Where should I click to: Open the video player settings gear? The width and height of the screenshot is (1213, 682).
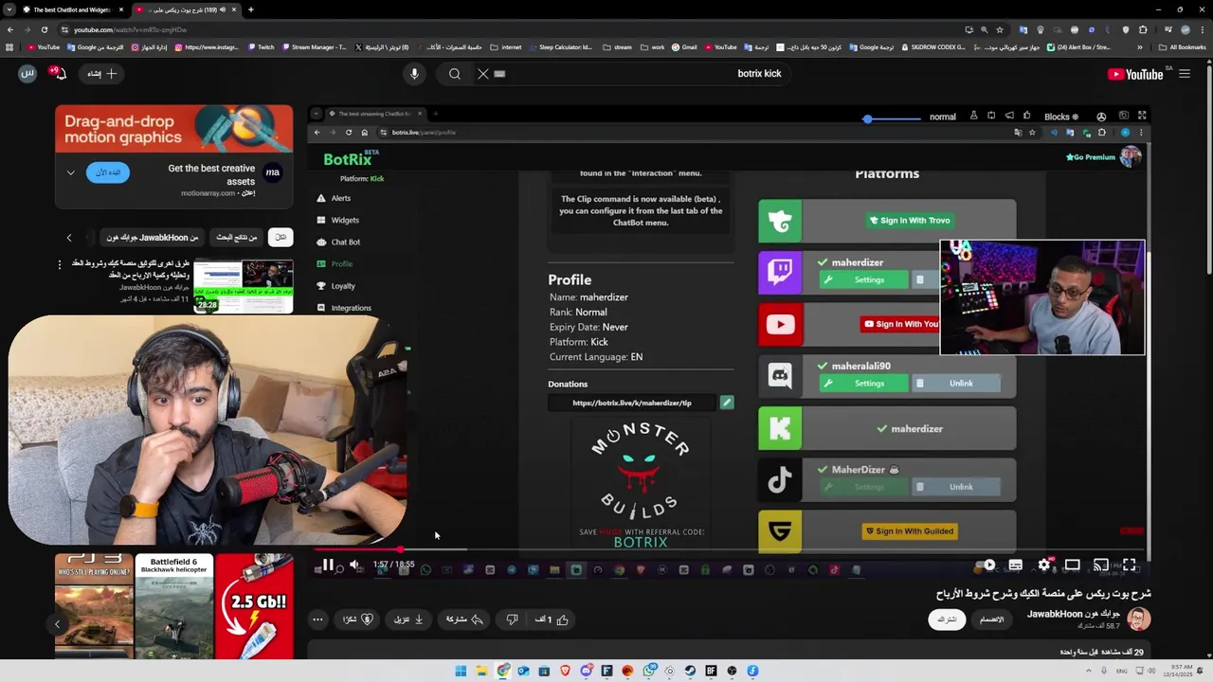click(x=1044, y=565)
